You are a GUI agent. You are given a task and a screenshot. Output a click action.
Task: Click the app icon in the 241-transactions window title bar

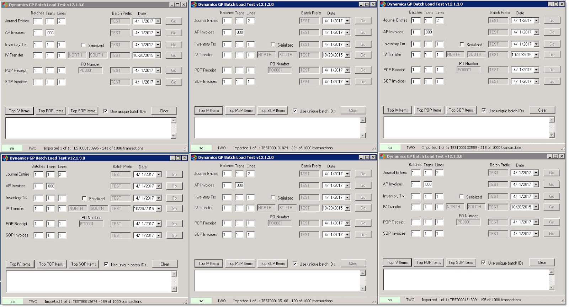tap(5, 5)
